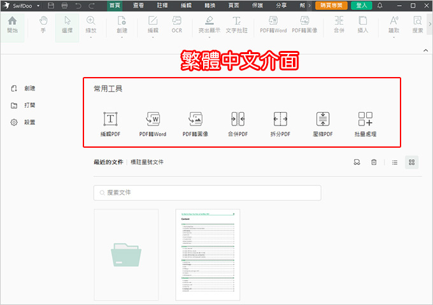Switch to the 編輯 ribbon tab
This screenshot has width=433, height=305.
pos(186,6)
